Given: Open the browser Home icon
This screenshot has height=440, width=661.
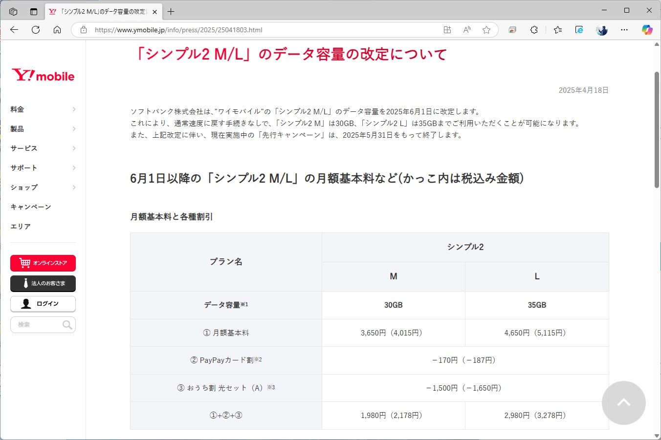Looking at the screenshot, I should (57, 29).
